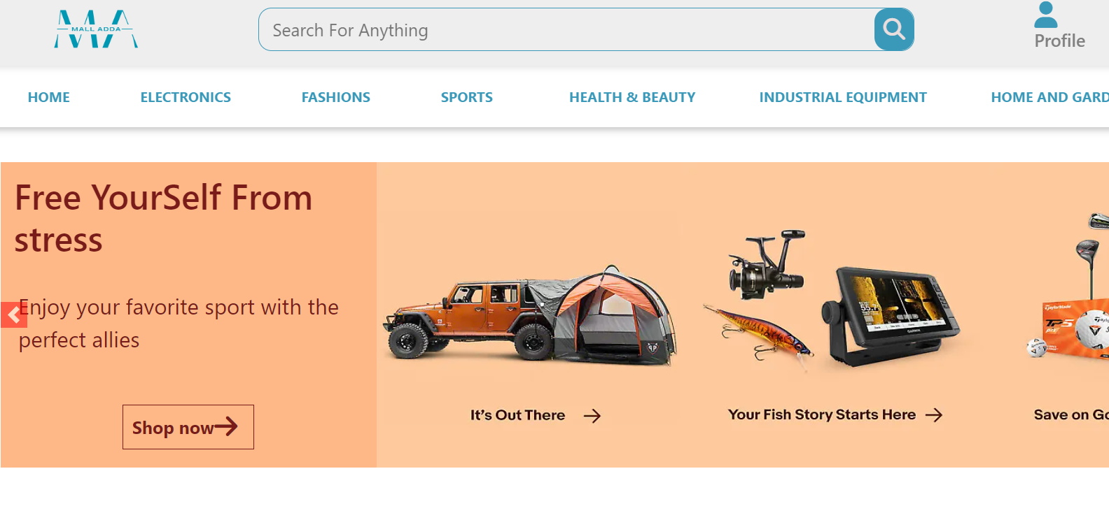
Task: Click the It's Out There link
Action: 517,415
